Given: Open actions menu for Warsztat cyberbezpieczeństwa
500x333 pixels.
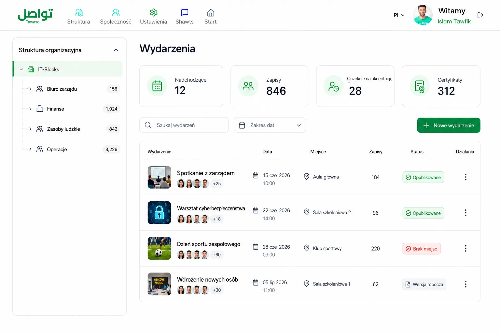Looking at the screenshot, I should point(465,213).
